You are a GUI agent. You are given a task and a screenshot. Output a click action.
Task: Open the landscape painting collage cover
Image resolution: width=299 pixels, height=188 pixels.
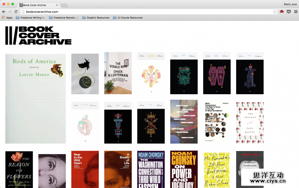coord(184,122)
